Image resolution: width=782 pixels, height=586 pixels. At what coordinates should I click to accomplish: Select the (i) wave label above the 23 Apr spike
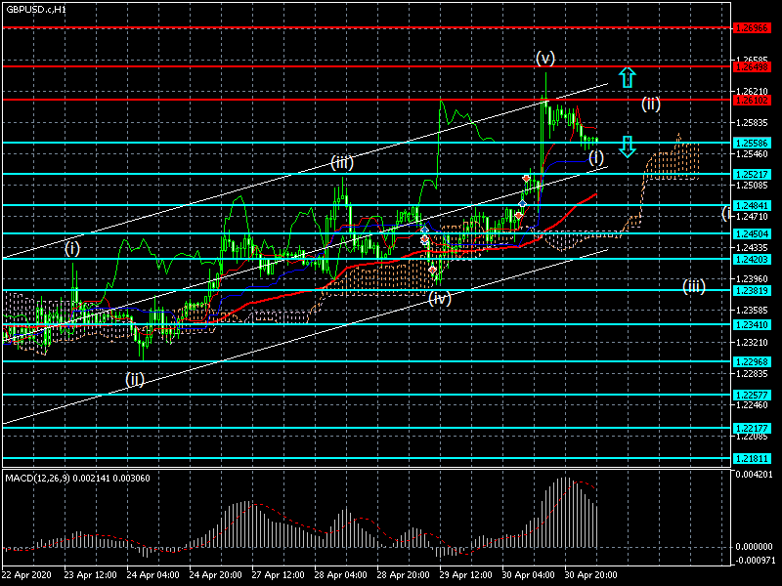click(72, 248)
